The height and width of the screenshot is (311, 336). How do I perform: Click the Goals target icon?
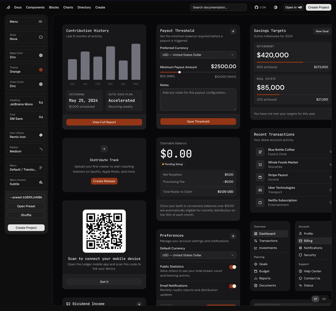click(x=256, y=264)
